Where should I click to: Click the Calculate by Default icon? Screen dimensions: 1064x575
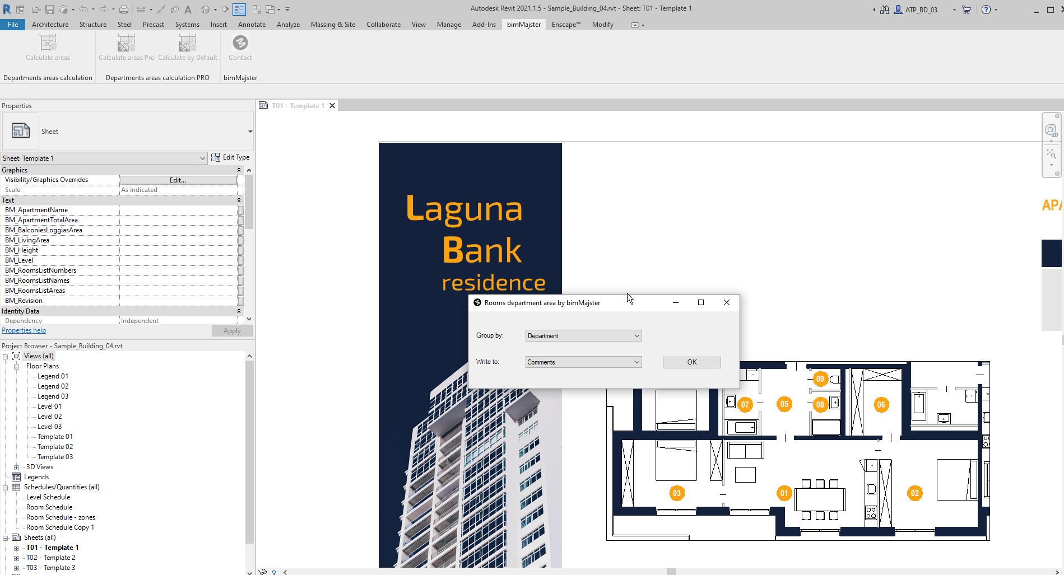tap(187, 43)
